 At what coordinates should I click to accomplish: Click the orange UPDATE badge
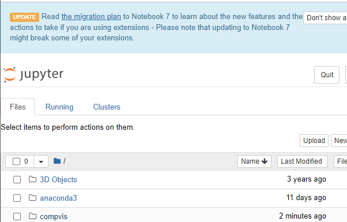[x=25, y=17]
